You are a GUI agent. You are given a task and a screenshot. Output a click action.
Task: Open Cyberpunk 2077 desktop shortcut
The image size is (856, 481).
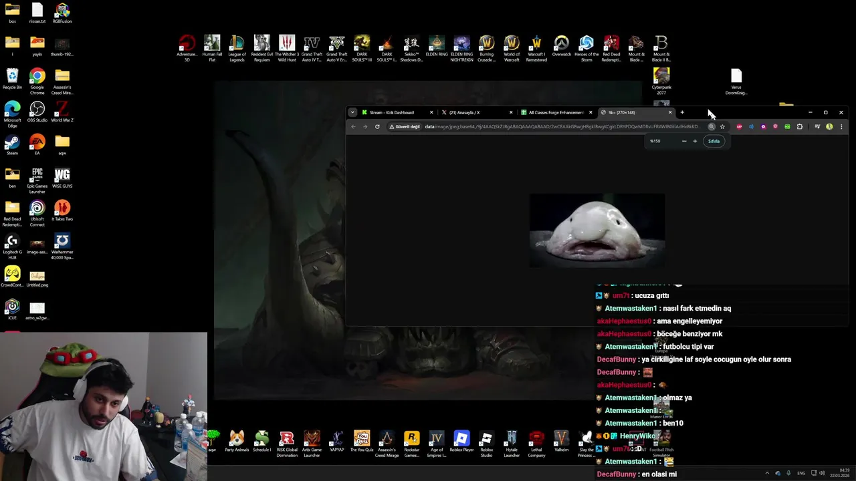coord(661,82)
